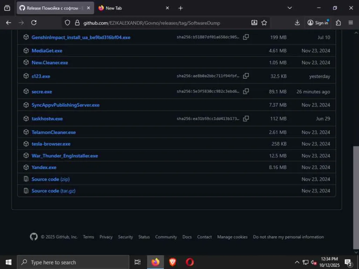Click the install/save page icon in address bar

[x=254, y=23]
